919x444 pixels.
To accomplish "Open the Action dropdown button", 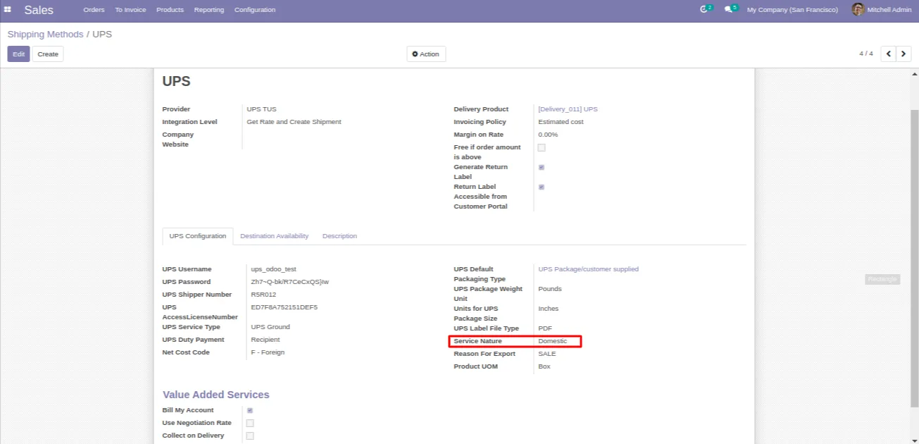I will [x=426, y=54].
